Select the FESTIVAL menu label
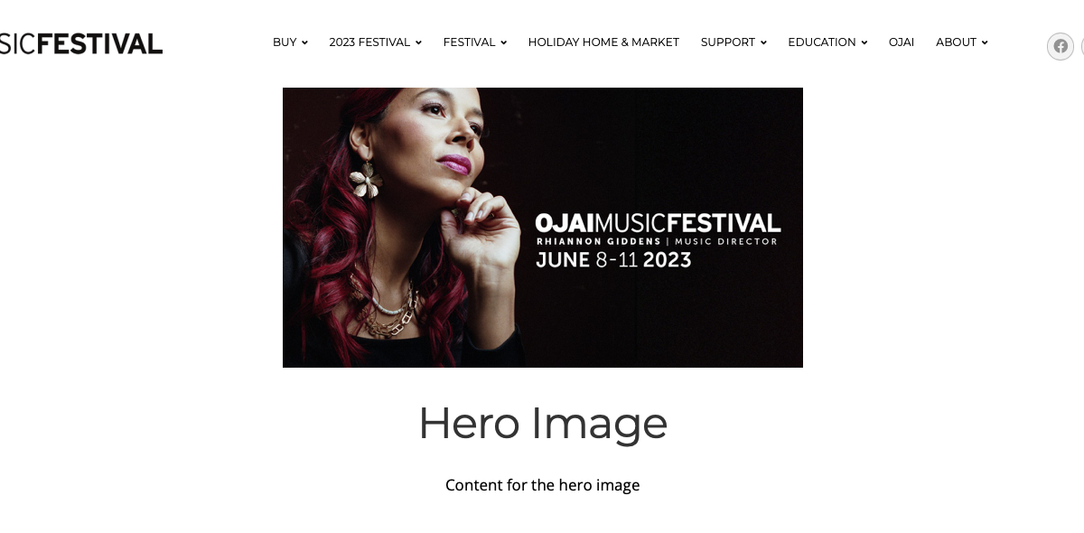The width and height of the screenshot is (1084, 533). [x=469, y=42]
